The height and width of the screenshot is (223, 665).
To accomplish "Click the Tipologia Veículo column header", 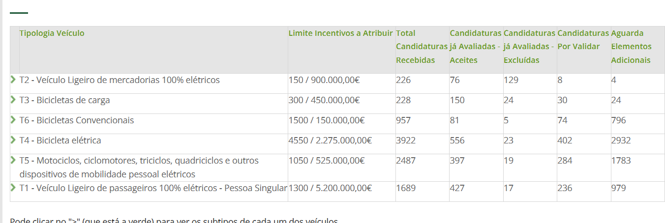I will [x=52, y=33].
